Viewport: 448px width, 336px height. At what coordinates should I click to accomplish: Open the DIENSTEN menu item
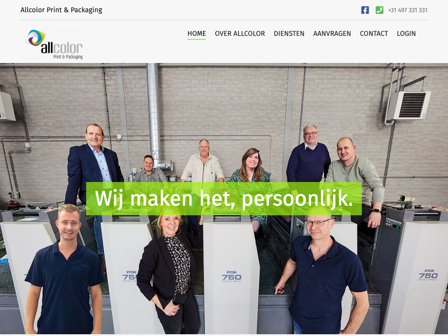(289, 33)
